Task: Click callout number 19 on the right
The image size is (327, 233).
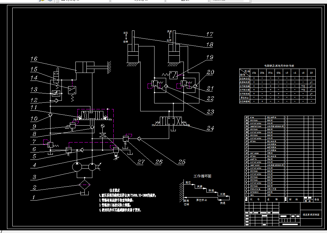Action: pos(210,57)
